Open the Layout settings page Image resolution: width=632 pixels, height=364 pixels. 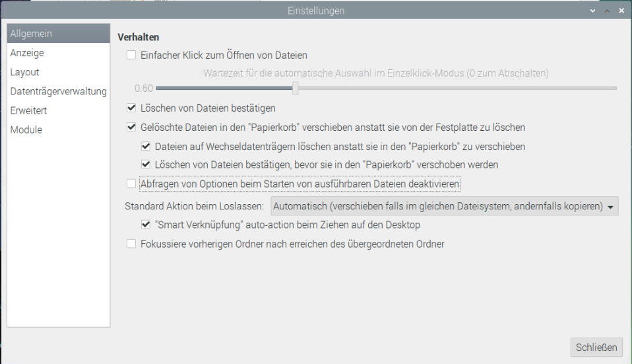click(59, 72)
